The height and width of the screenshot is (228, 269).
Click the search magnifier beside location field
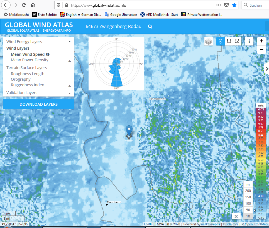[150, 27]
